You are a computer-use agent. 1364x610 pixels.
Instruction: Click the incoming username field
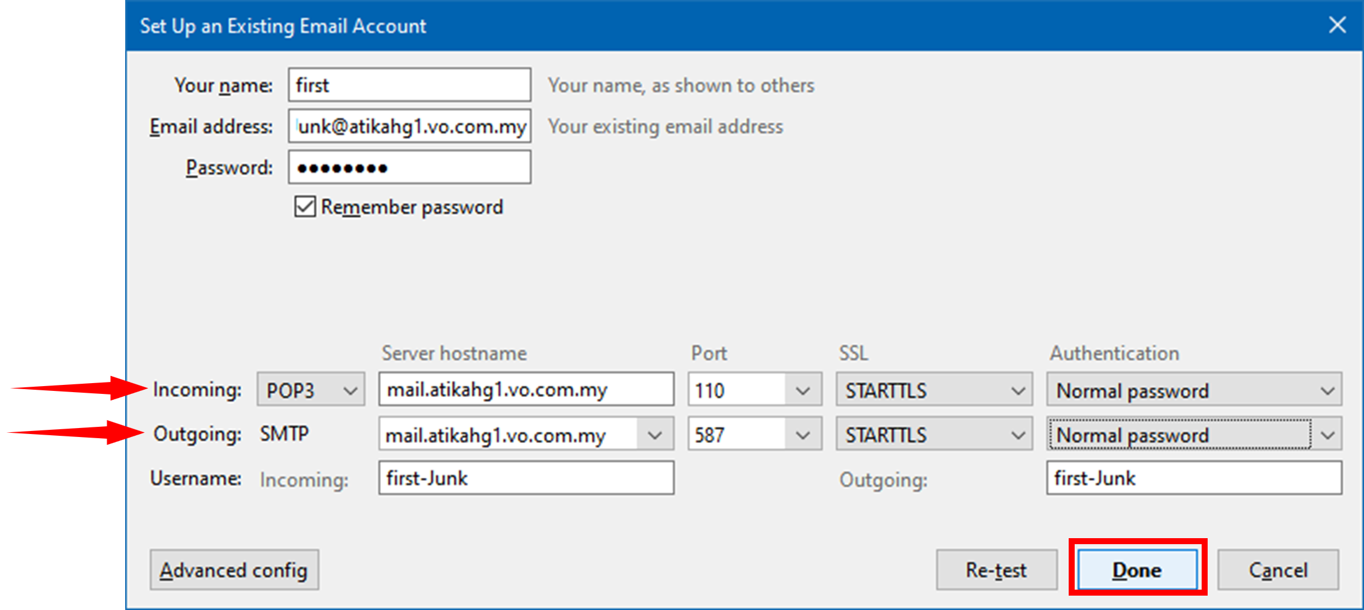pyautogui.click(x=525, y=478)
